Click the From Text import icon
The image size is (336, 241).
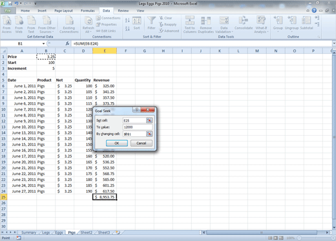pyautogui.click(x=31, y=25)
